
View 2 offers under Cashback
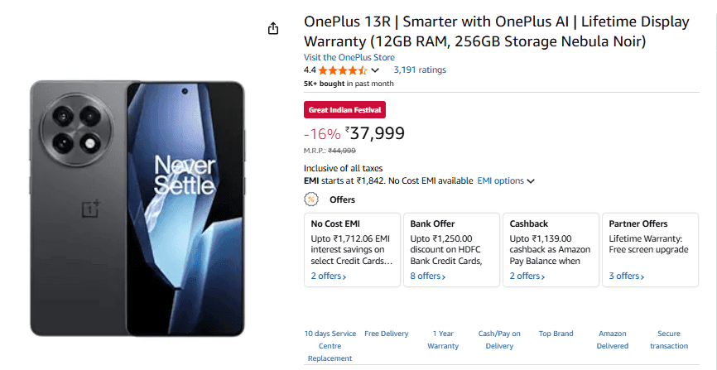(527, 276)
